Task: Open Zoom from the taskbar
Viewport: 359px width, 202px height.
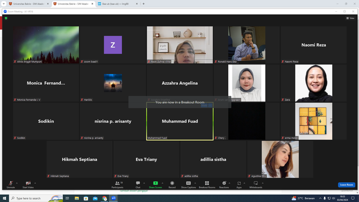Action: click(x=113, y=198)
